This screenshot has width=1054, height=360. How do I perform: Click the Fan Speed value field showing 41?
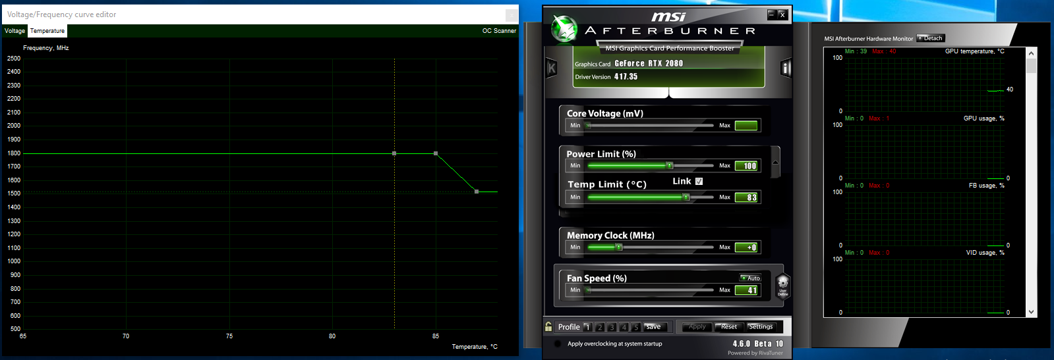[x=746, y=290]
